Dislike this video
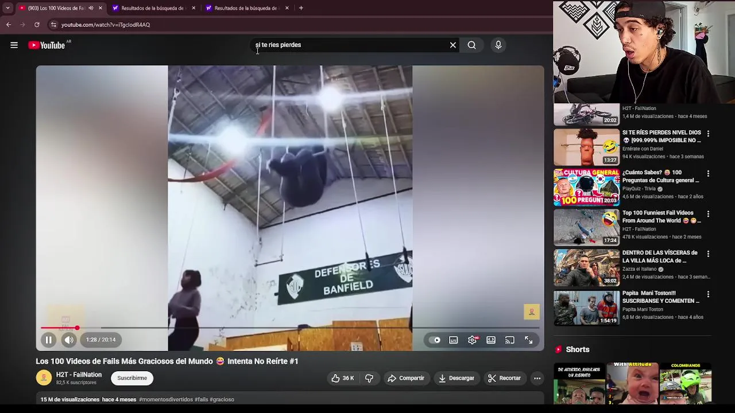 pos(369,378)
